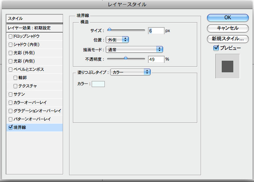Open the 描画モード dropdown showing 通常
This screenshot has height=182, width=254.
(x=135, y=49)
